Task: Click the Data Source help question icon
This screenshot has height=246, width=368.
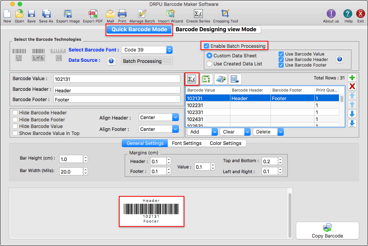Action: point(111,61)
